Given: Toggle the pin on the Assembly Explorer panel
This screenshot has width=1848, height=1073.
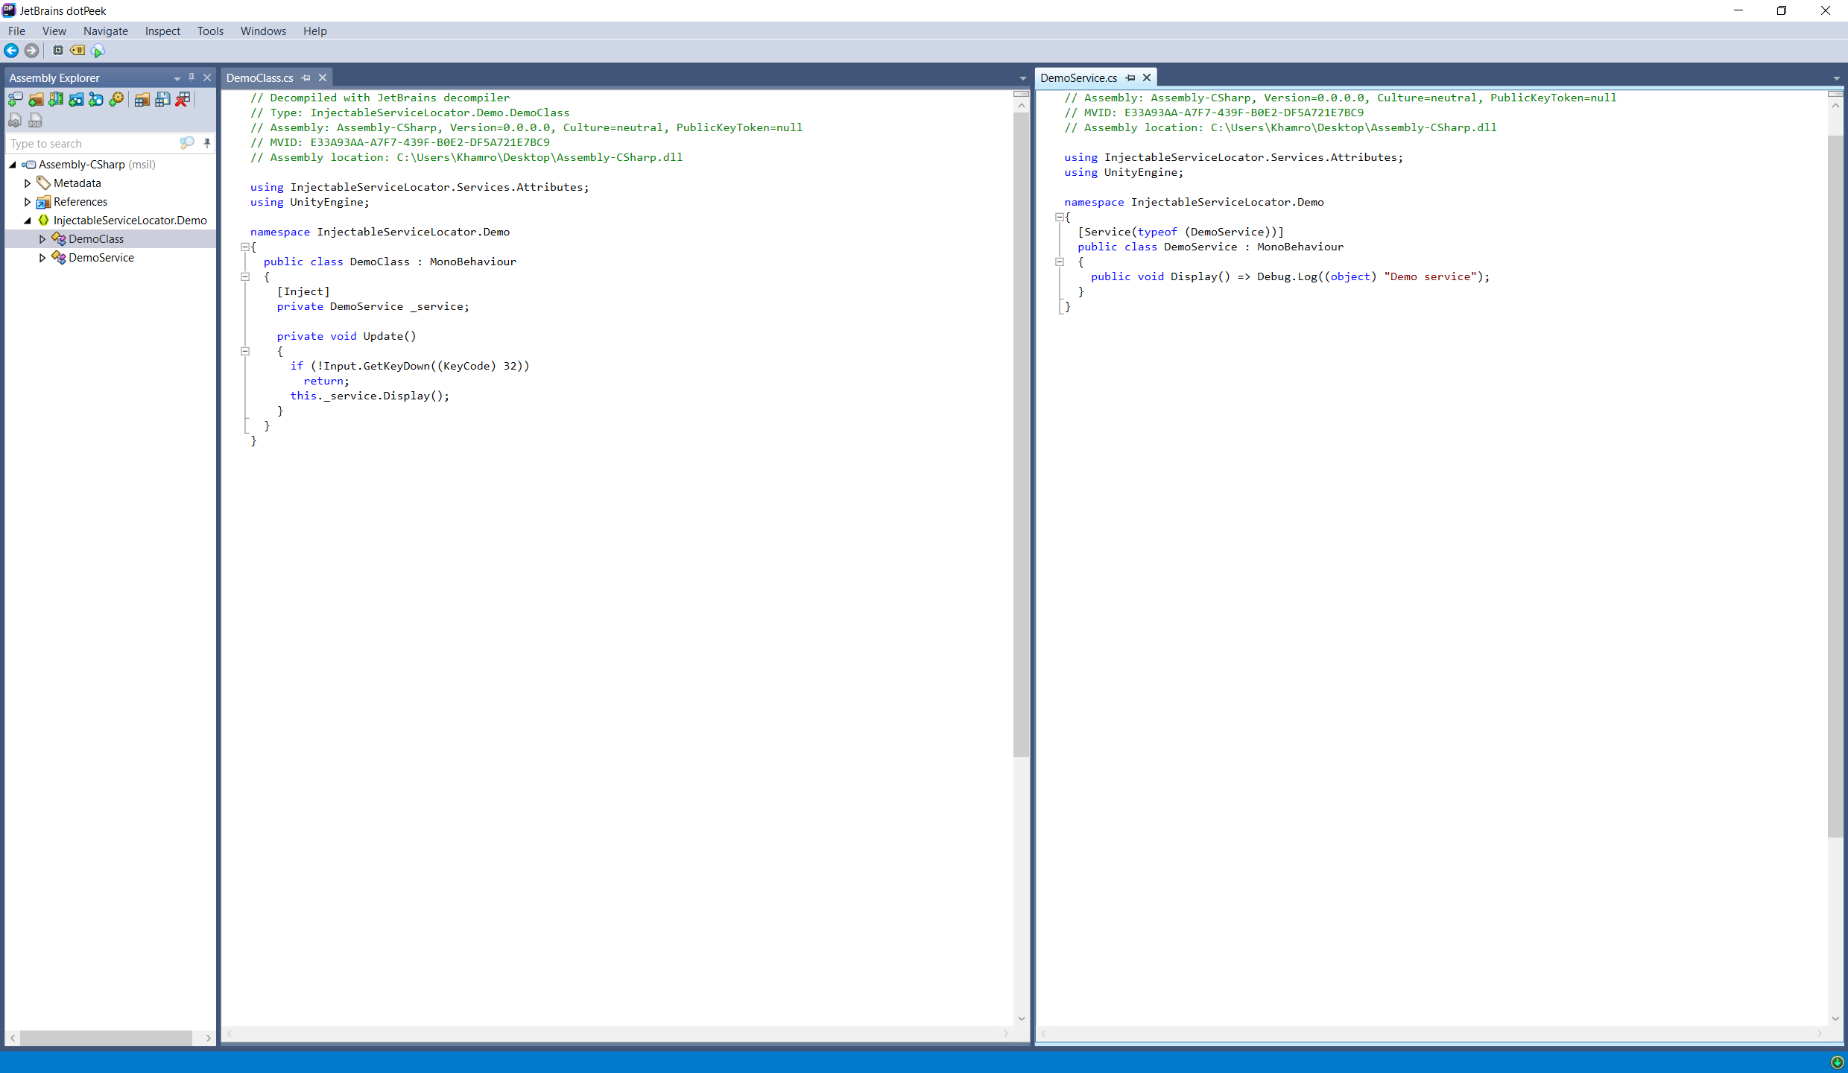Looking at the screenshot, I should tap(192, 77).
